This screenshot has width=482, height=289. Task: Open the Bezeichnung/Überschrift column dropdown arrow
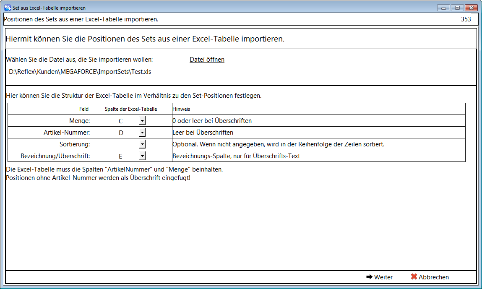142,156
